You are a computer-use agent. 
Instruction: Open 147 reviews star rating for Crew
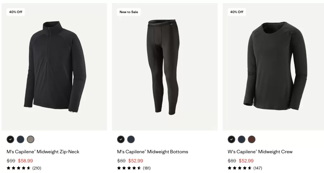(x=245, y=168)
